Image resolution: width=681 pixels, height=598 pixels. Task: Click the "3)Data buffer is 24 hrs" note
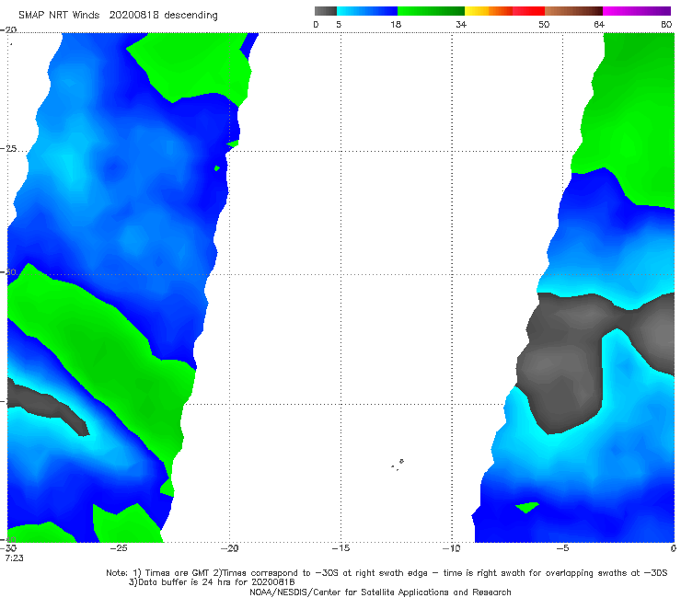click(x=212, y=582)
